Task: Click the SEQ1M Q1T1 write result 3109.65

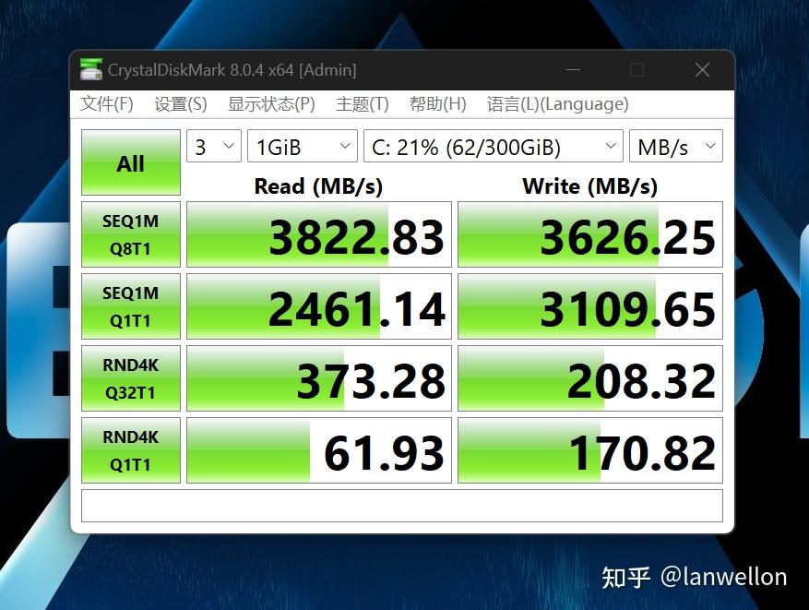Action: (590, 306)
